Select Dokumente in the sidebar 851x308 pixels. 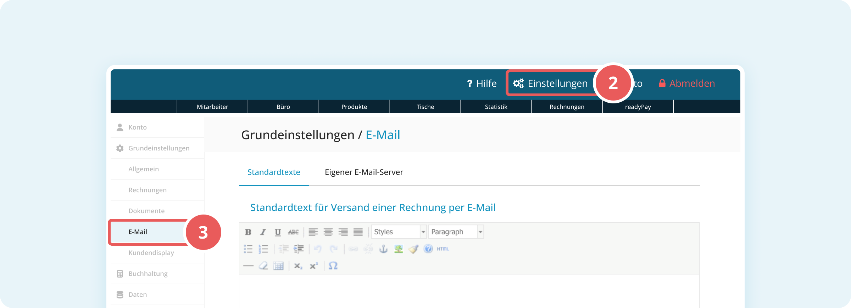click(157, 211)
